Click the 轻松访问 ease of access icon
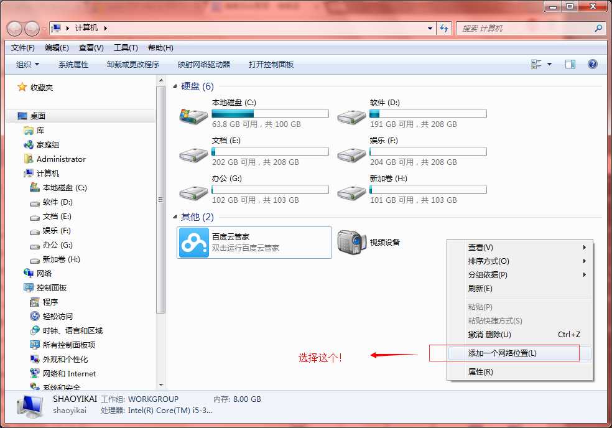The image size is (612, 428). click(x=35, y=316)
